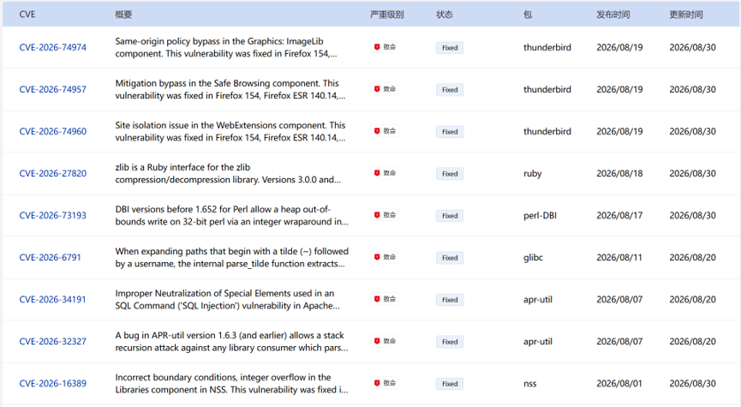Click the 概要 column header
The width and height of the screenshot is (741, 407).
[x=123, y=15]
